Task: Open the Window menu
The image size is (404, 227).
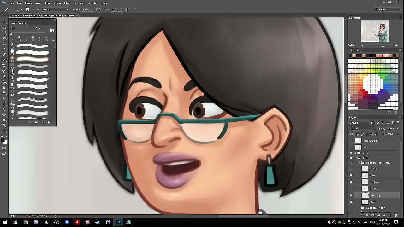Action: pos(93,3)
